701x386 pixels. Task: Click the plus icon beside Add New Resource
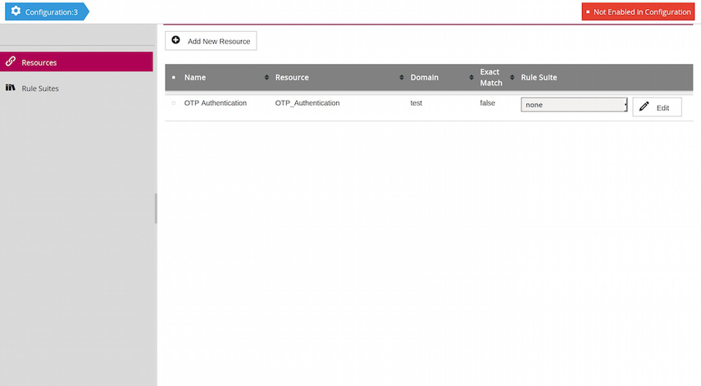[175, 40]
